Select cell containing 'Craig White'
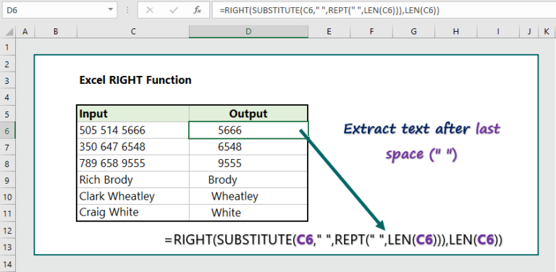 [x=133, y=213]
